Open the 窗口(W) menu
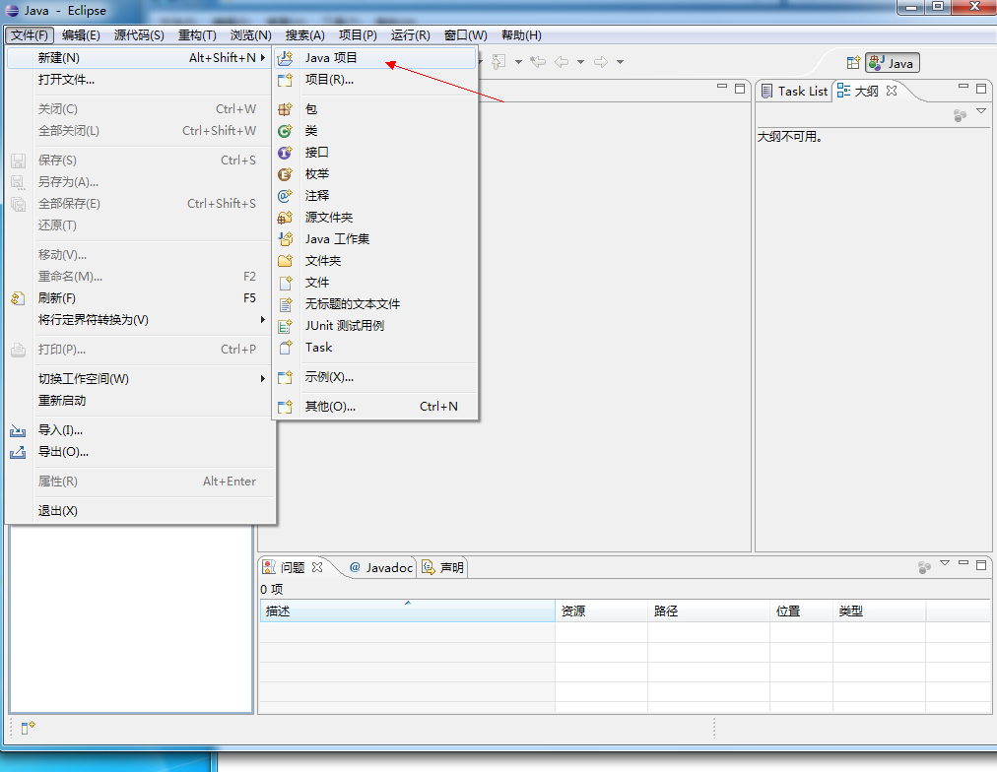Screen dimensions: 997x772 pyautogui.click(x=465, y=34)
